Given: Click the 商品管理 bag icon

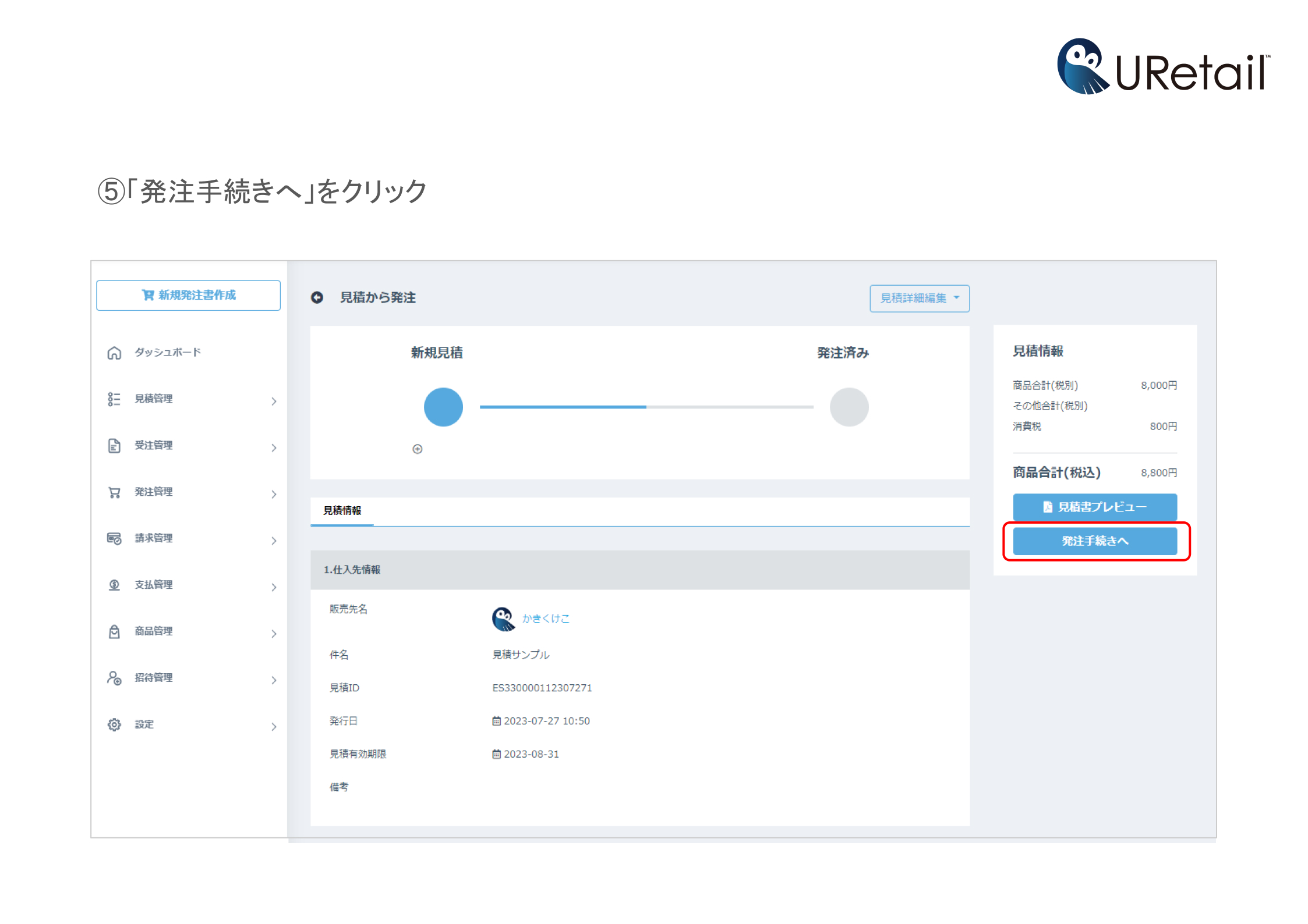Looking at the screenshot, I should 114,631.
